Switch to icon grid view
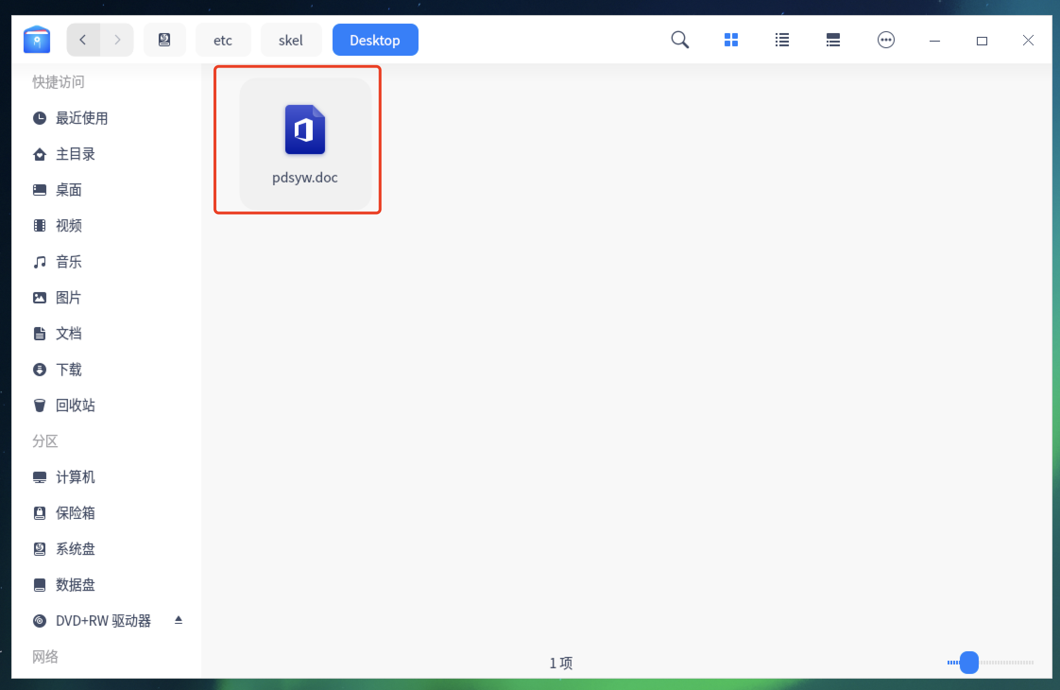The width and height of the screenshot is (1060, 690). [731, 40]
